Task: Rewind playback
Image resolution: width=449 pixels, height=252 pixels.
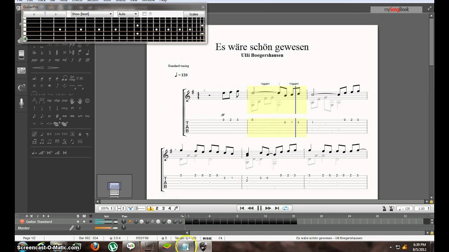Action: (250, 208)
